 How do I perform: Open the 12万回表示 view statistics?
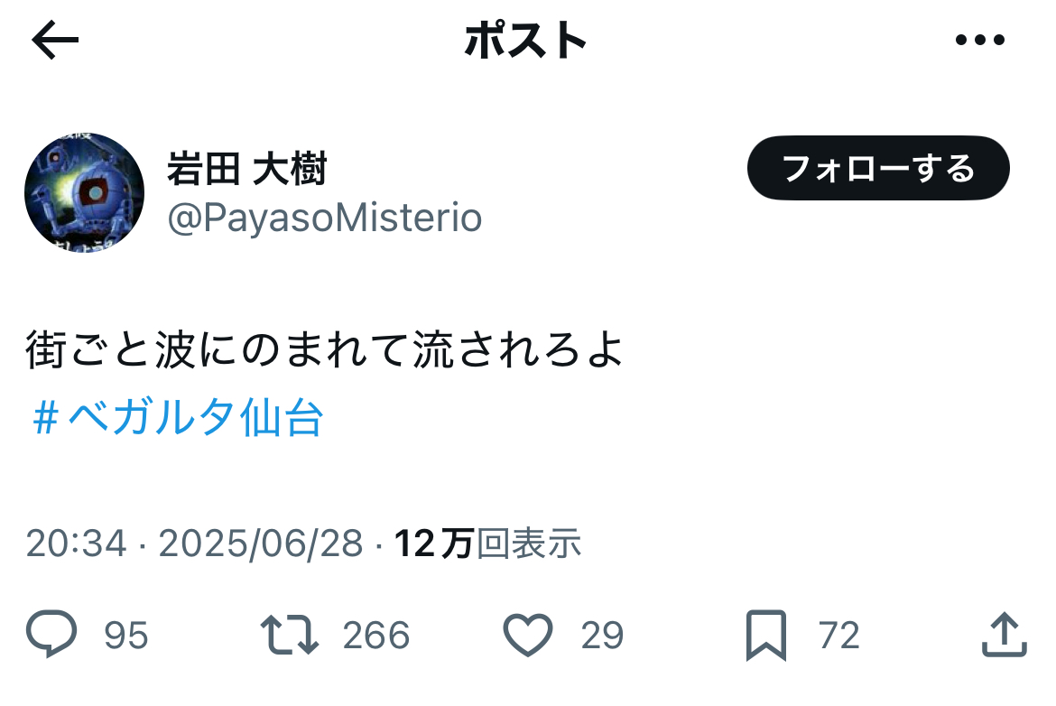(487, 543)
